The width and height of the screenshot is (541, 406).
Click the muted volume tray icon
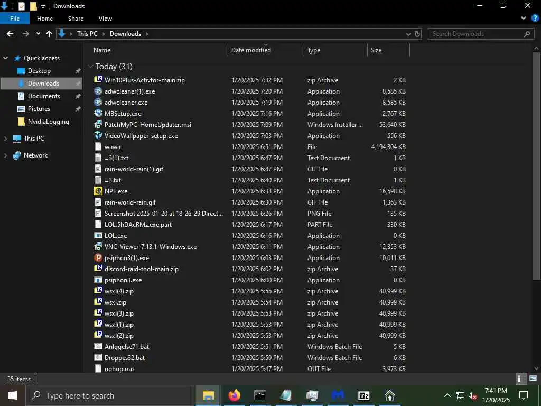click(473, 395)
